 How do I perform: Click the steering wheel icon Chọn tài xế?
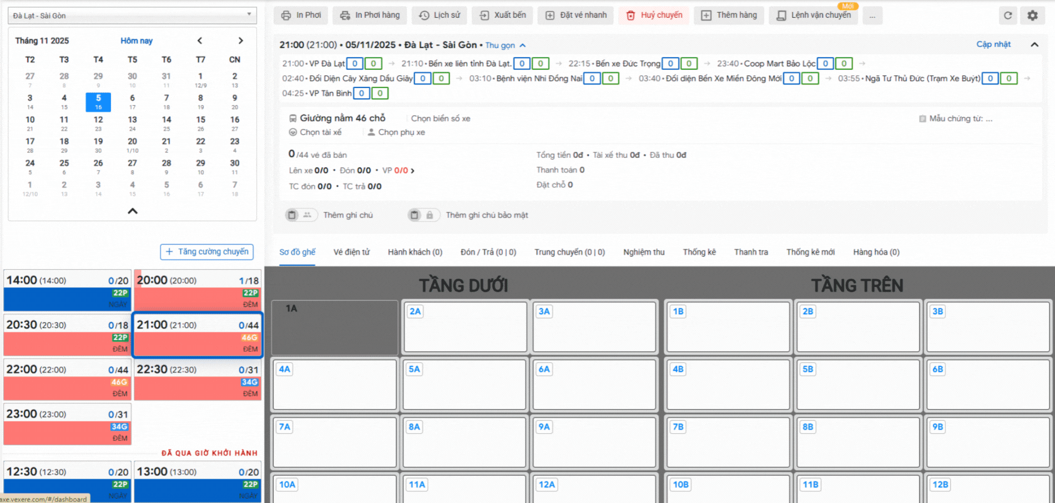293,132
